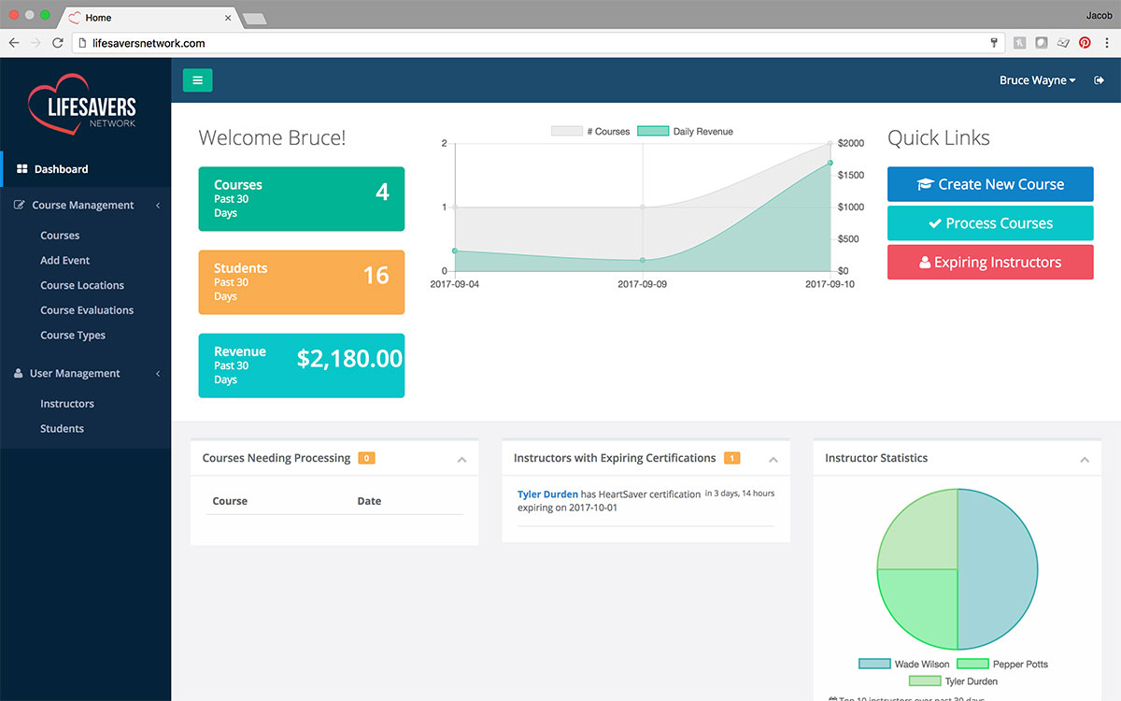The height and width of the screenshot is (701, 1121).
Task: Click the Pepper Potts color swatch
Action: tap(972, 665)
